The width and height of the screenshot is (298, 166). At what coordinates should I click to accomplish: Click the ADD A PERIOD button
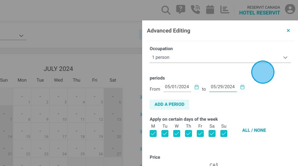pos(169,104)
